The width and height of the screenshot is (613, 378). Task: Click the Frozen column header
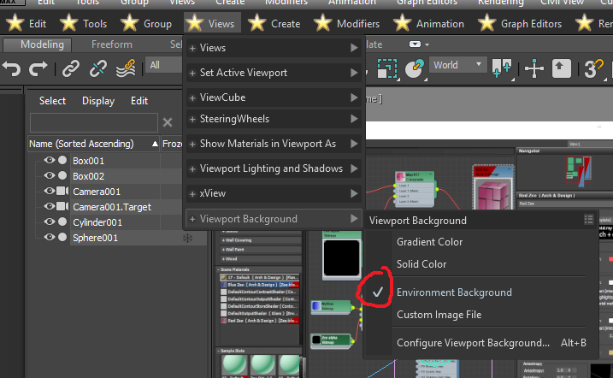coord(173,144)
